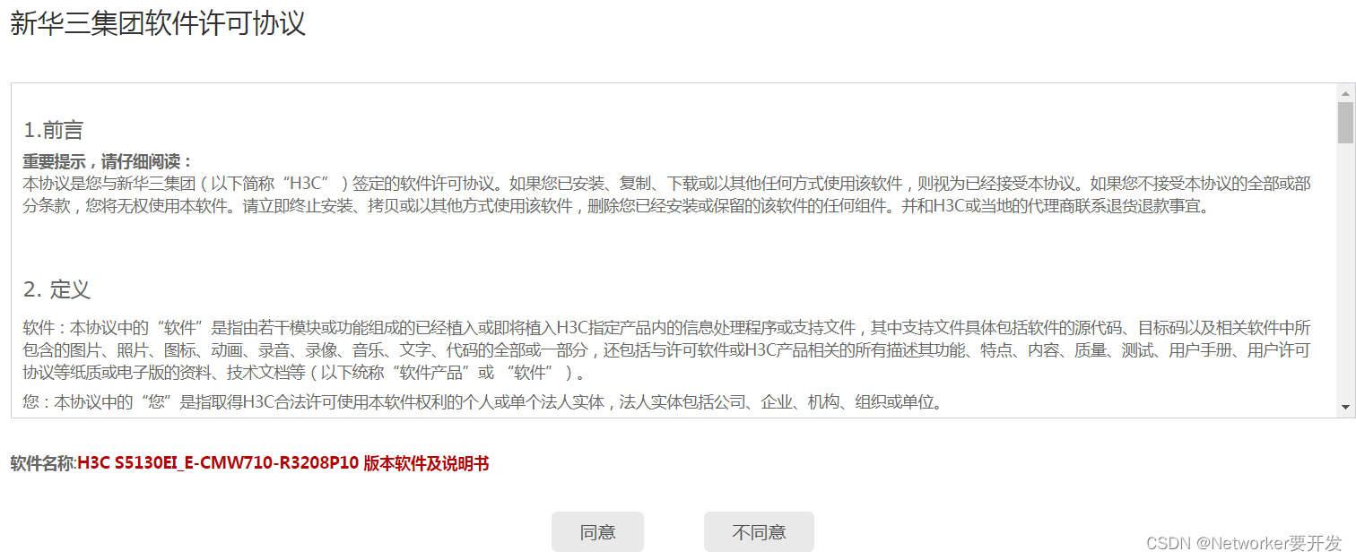Viewport: 1356px width, 560px height.
Task: Click the 软件名称 label
Action: pyautogui.click(x=43, y=463)
